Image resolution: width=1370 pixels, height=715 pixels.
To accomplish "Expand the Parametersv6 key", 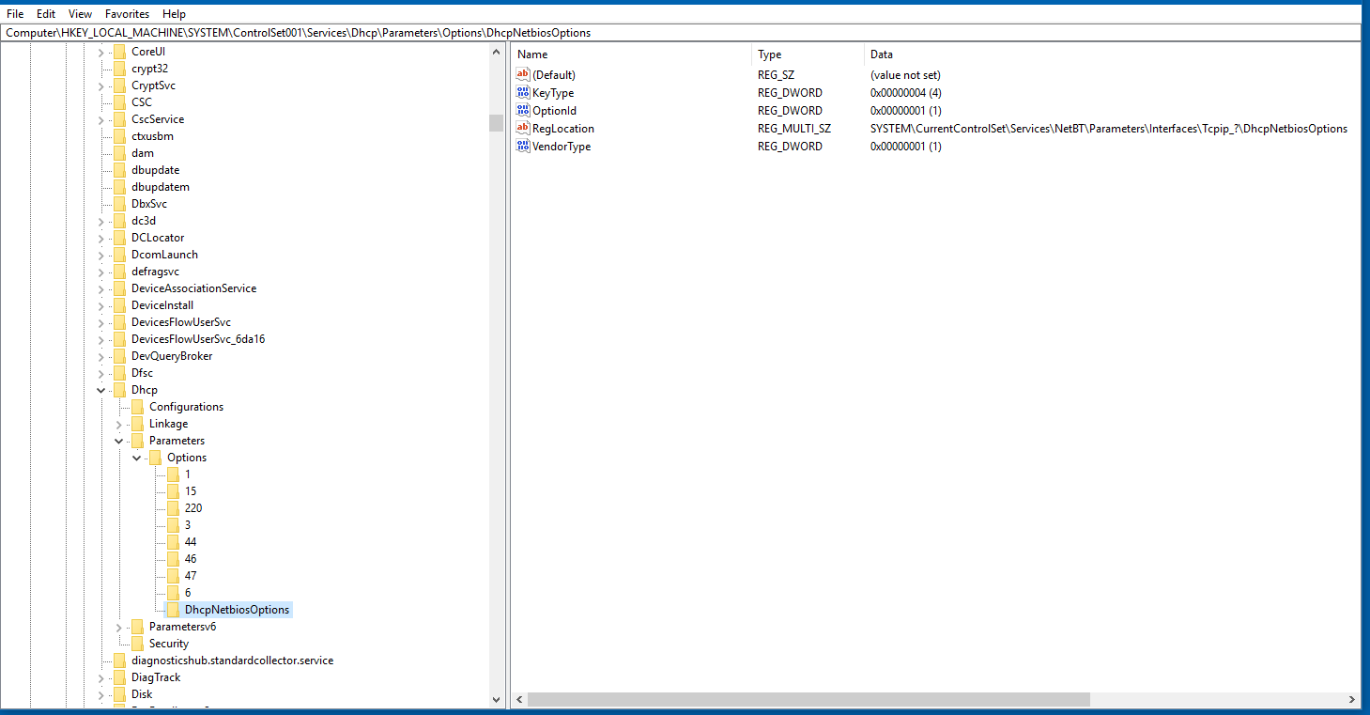I will (118, 627).
